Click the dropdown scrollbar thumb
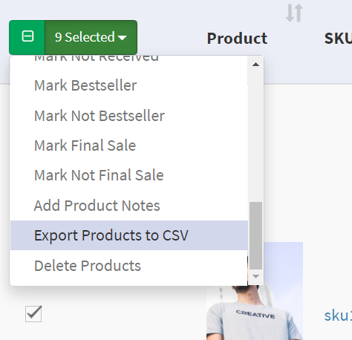The width and height of the screenshot is (352, 340). coord(255,235)
